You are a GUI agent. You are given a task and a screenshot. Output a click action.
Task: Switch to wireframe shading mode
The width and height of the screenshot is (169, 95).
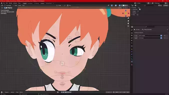[122, 5]
